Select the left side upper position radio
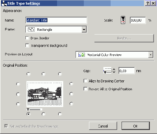Viewport: 157px width, 134px height. pos(18,84)
